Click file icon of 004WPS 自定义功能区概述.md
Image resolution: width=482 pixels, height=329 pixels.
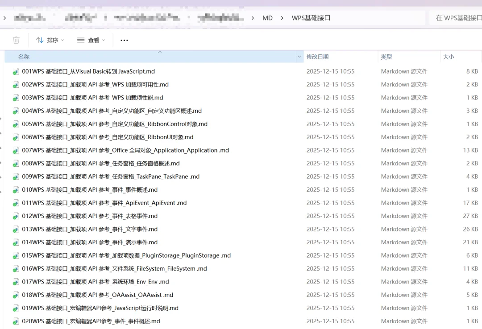16,111
